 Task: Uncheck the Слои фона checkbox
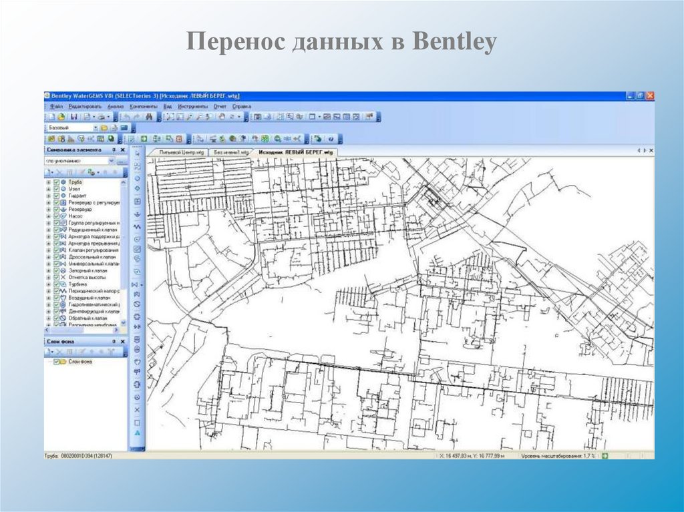point(57,362)
